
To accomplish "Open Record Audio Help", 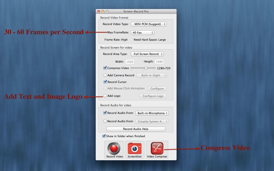I will click(x=136, y=129).
